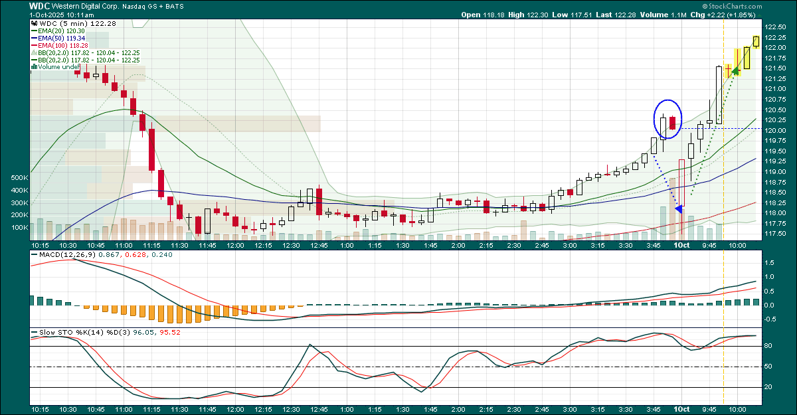
Task: Click the 121.50 price axis label
Action: pyautogui.click(x=775, y=68)
